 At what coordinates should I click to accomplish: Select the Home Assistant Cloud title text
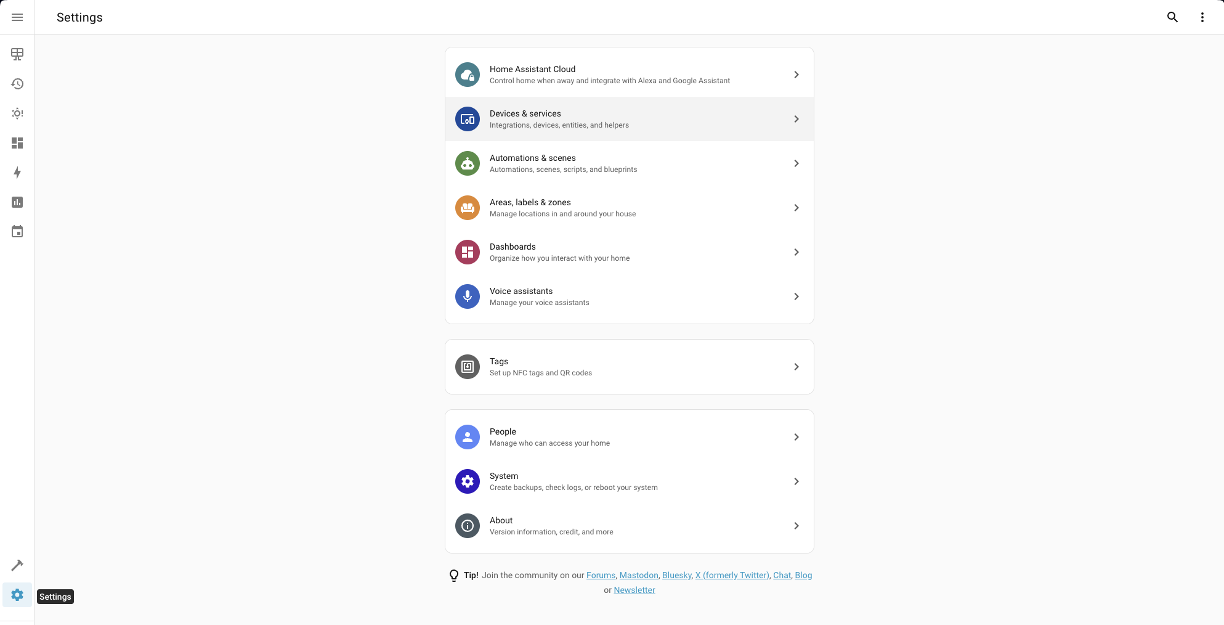[532, 69]
